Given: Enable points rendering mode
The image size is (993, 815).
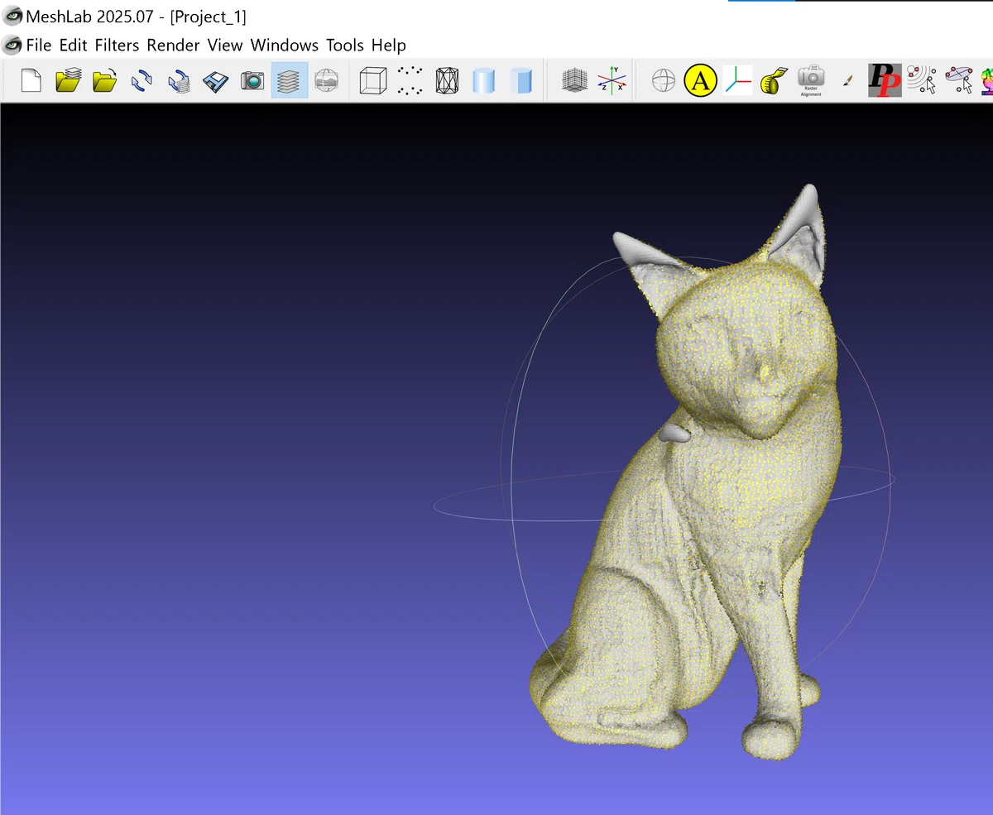Looking at the screenshot, I should tap(410, 80).
